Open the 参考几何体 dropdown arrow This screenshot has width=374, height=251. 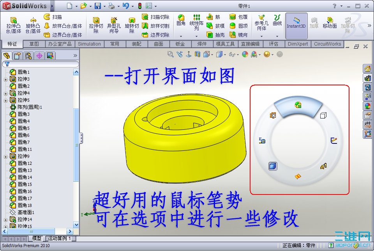261,36
